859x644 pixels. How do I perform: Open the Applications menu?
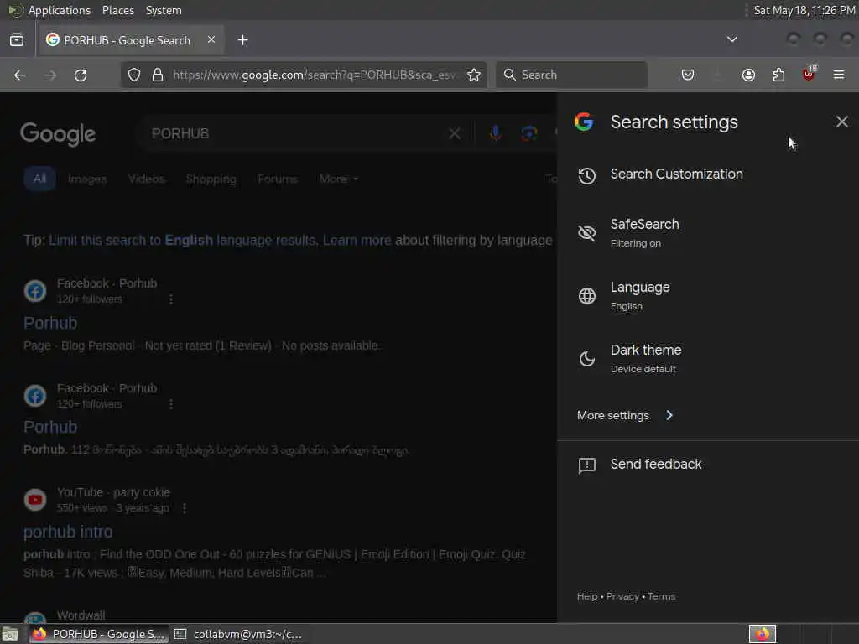coord(60,10)
